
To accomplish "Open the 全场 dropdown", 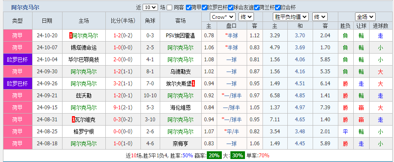I will tap(365, 17).
